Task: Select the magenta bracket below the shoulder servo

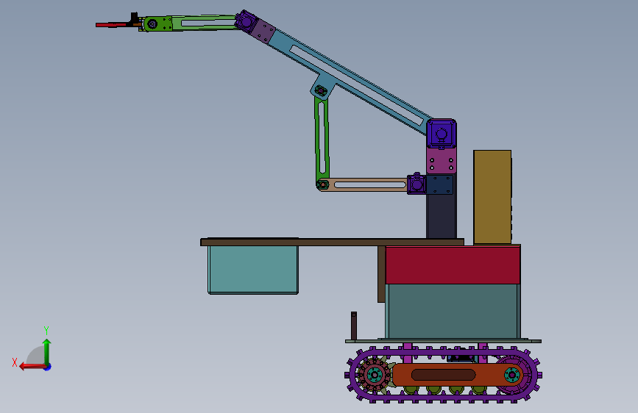Action: tap(442, 160)
